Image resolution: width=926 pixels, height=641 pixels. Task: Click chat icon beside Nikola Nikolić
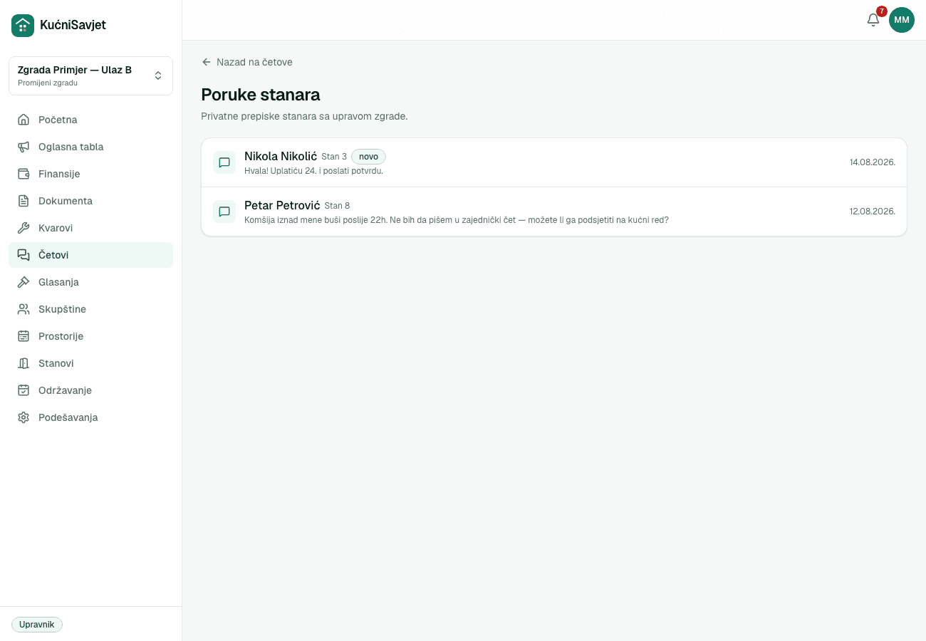tap(224, 162)
